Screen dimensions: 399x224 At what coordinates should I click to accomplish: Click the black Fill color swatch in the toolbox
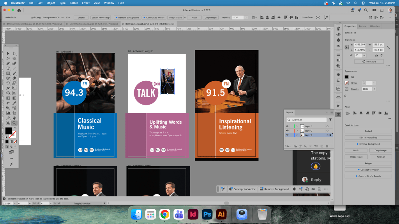pyautogui.click(x=9, y=131)
